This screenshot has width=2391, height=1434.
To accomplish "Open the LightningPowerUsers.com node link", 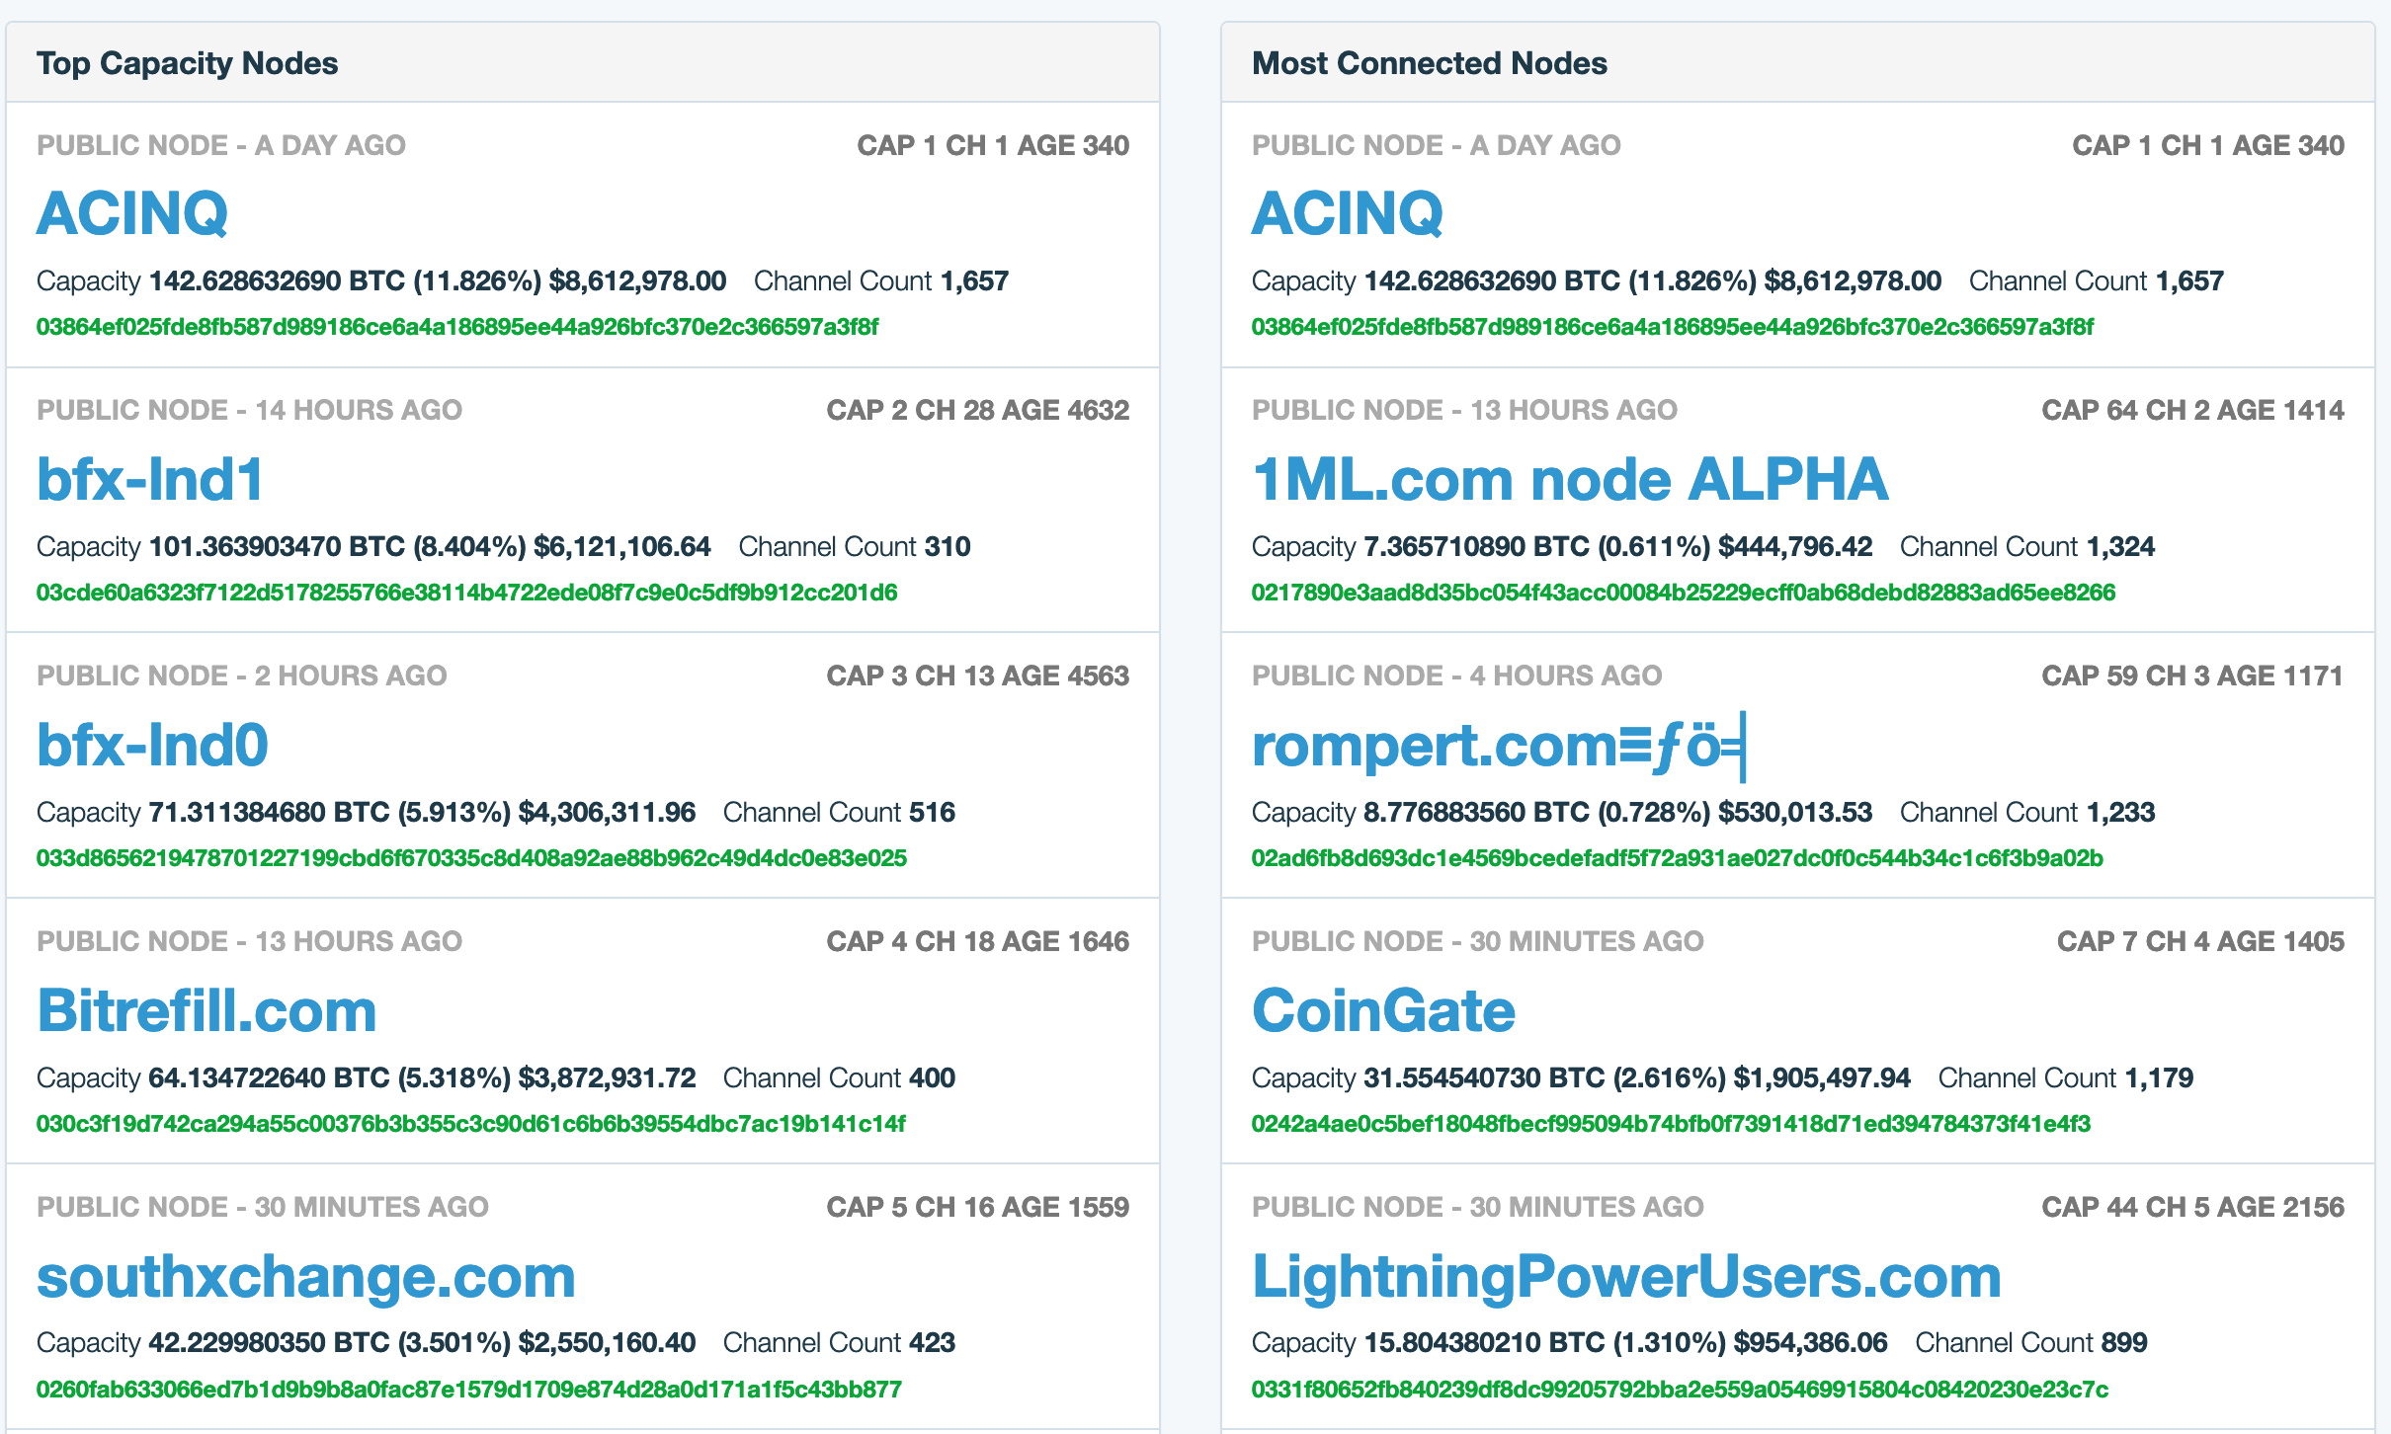I will pyautogui.click(x=1626, y=1276).
